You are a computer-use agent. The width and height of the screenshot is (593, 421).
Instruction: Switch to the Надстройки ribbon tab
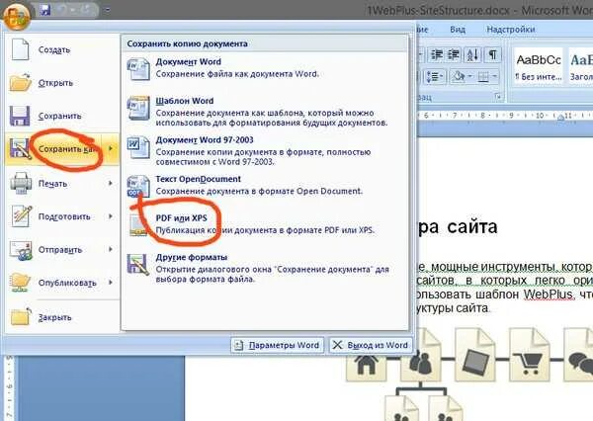(511, 29)
